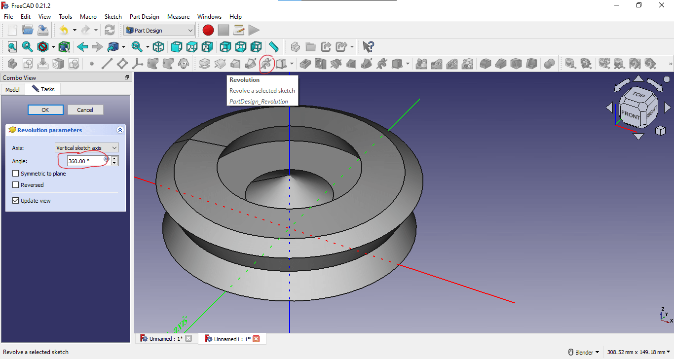The image size is (674, 359).
Task: Open the subtractive primitive dropdown arrow
Action: click(408, 64)
